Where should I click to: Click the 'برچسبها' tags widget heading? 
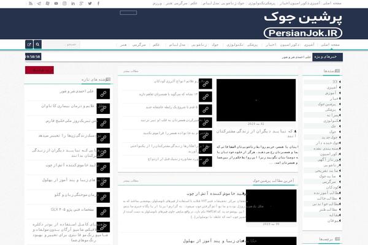click(326, 239)
